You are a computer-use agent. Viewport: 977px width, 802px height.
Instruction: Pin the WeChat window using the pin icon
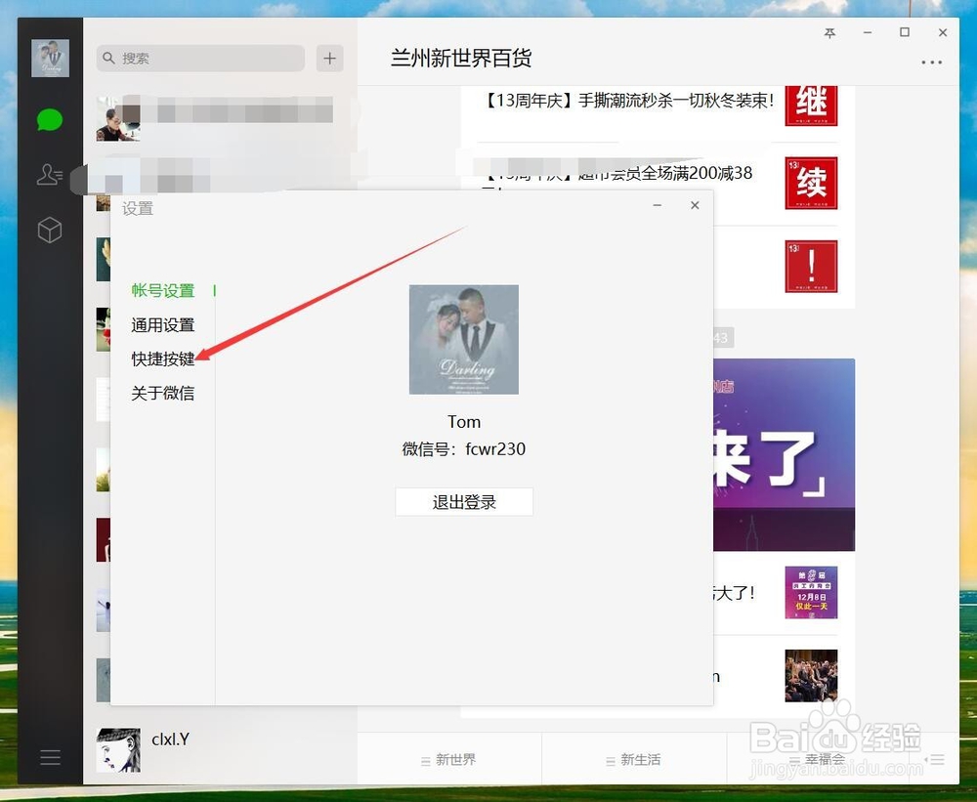[x=829, y=32]
